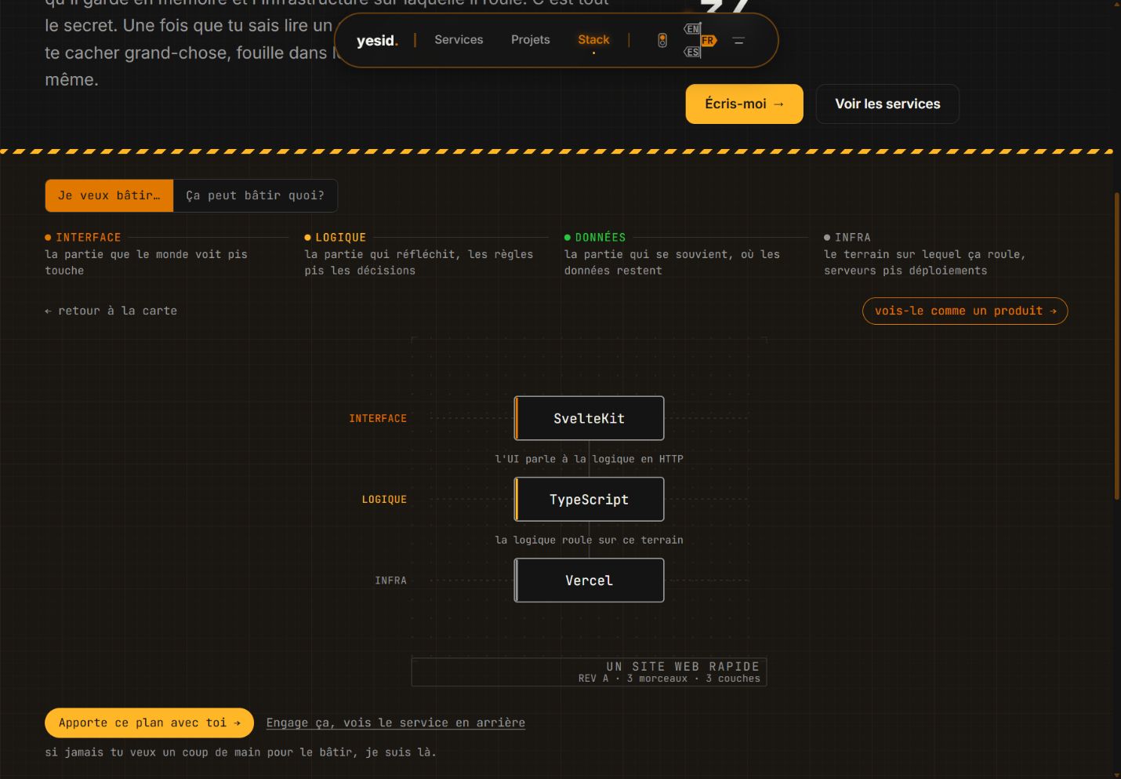The height and width of the screenshot is (779, 1121).
Task: Click 'la logique roule sur ce terrain' text
Action: [x=589, y=540]
